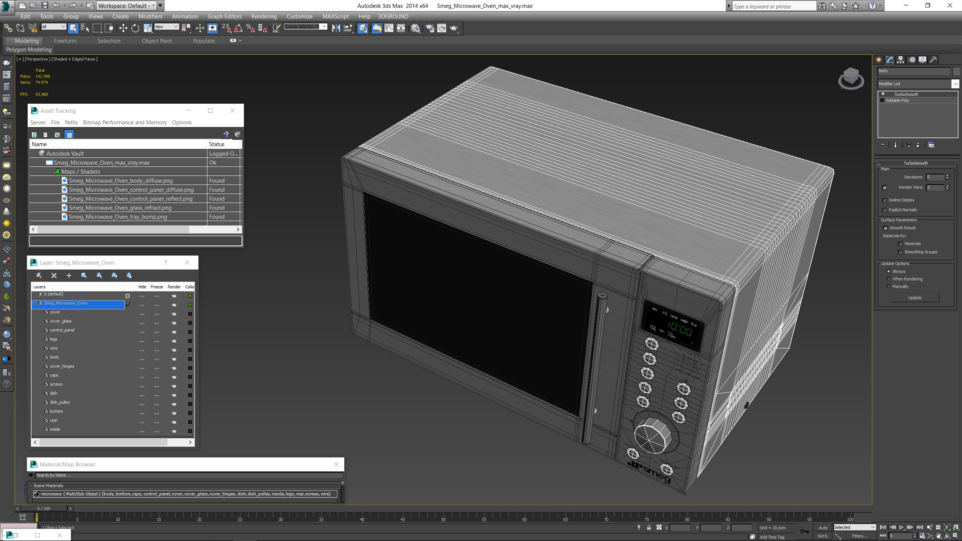Open the Graph Editors menu
Viewport: 962px width, 541px height.
pyautogui.click(x=224, y=17)
